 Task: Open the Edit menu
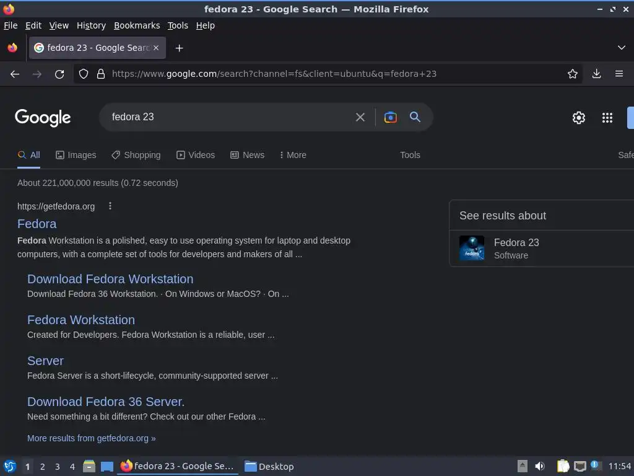33,25
